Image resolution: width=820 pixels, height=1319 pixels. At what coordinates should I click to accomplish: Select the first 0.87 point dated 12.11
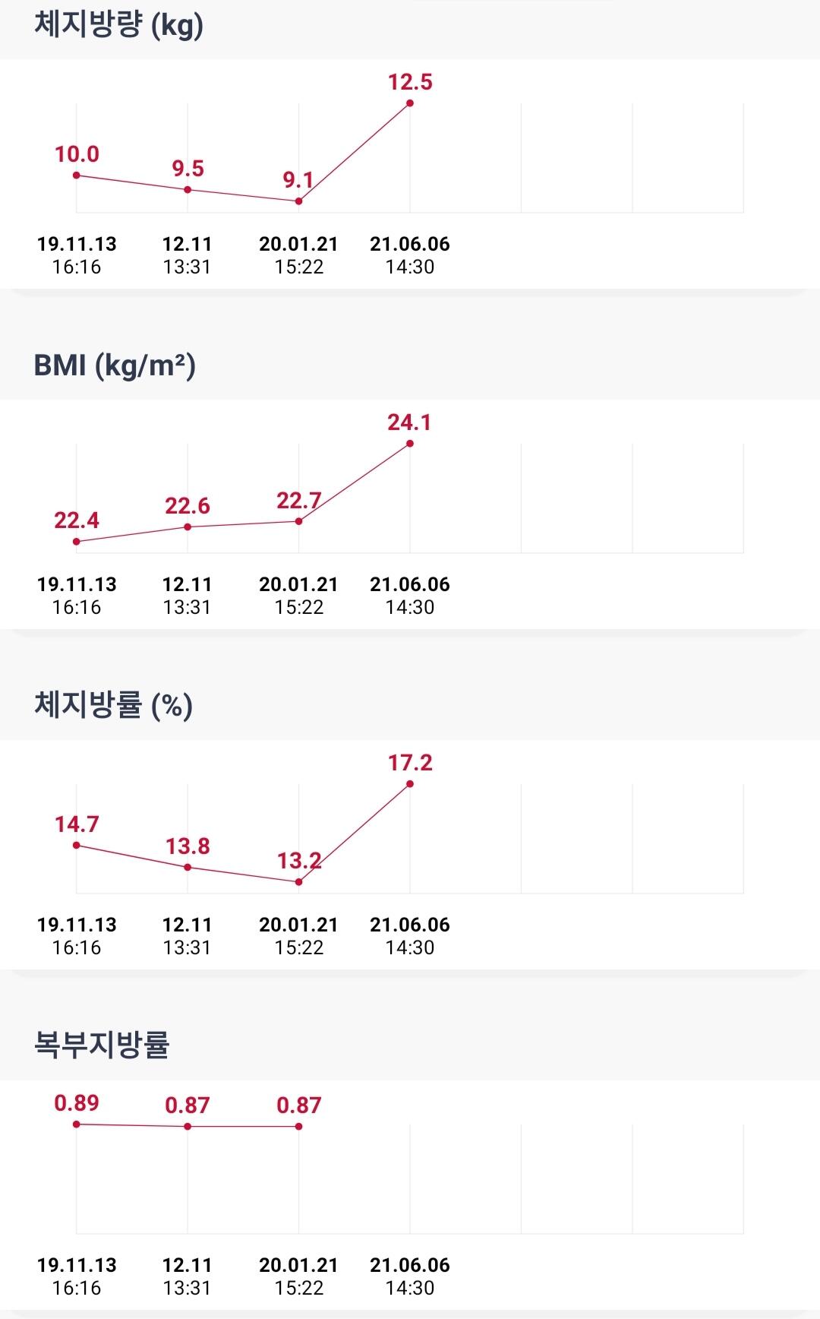coord(188,1127)
